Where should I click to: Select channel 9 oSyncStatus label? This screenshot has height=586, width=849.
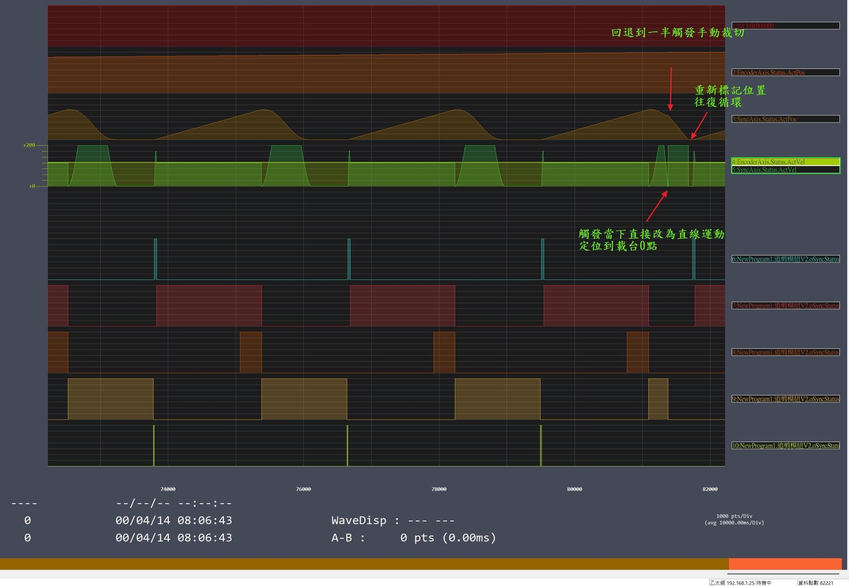coord(785,399)
